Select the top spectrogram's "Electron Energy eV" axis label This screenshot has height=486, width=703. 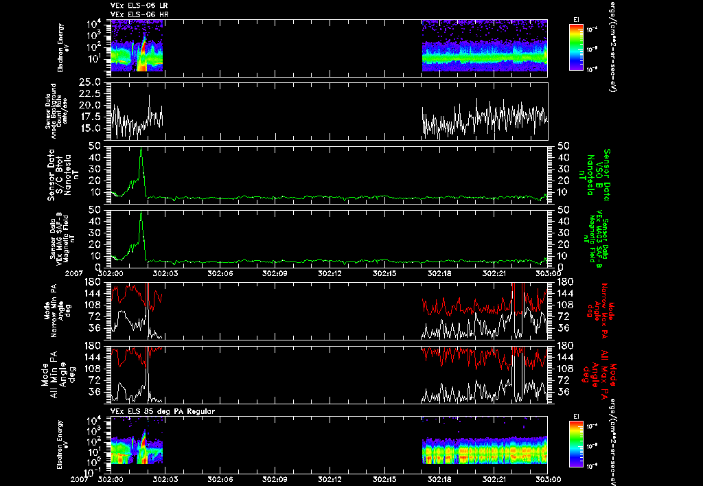[x=63, y=47]
